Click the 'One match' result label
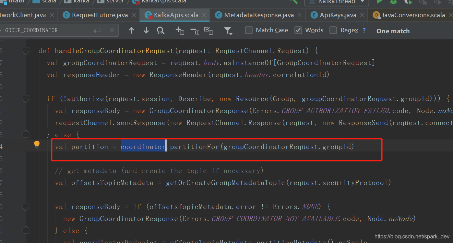Viewport: 453px width, 243px height. pos(393,31)
